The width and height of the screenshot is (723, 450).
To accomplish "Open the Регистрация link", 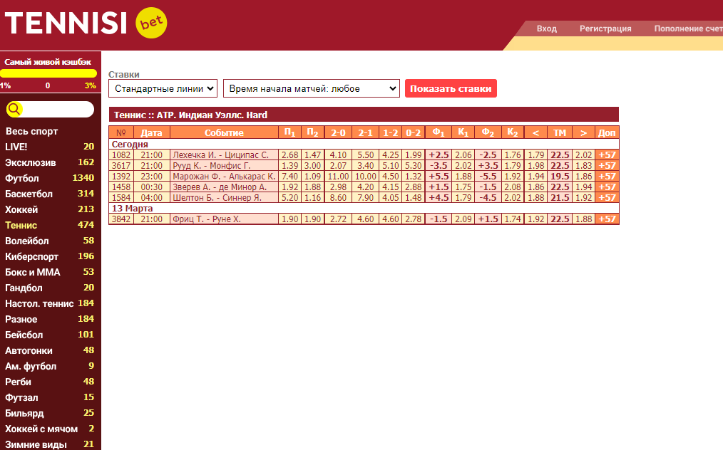I will 605,28.
